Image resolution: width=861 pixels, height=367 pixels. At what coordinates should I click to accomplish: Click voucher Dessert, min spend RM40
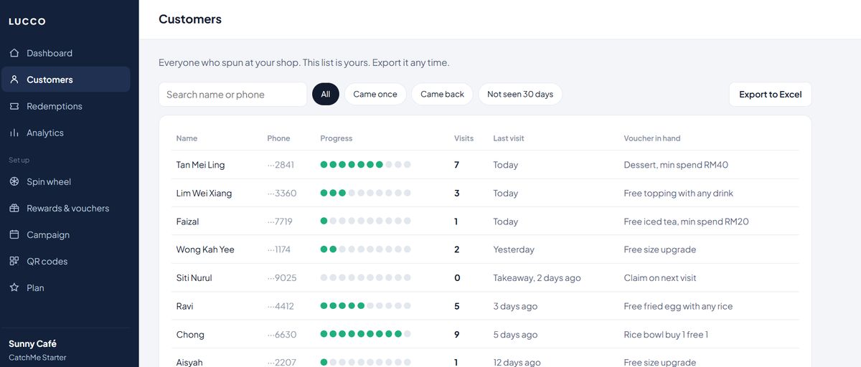(676, 165)
